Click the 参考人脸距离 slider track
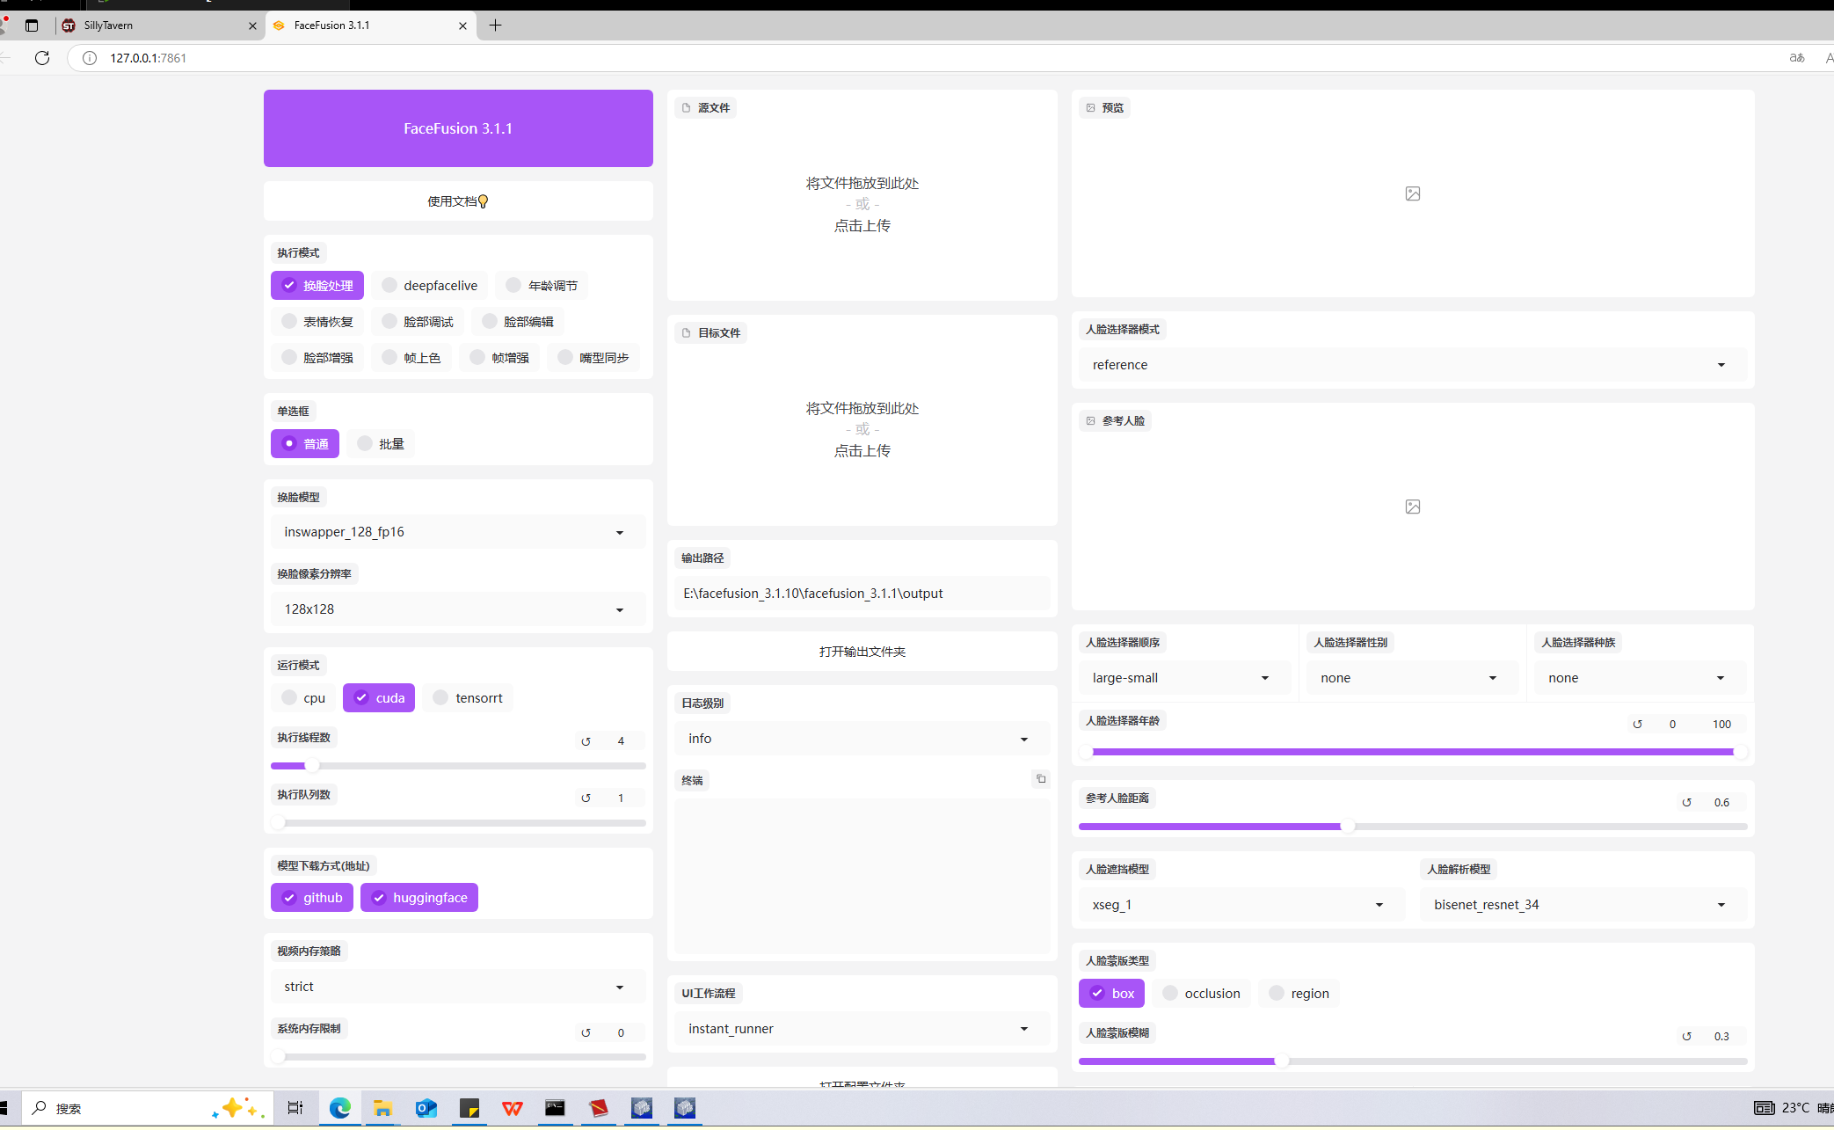The height and width of the screenshot is (1130, 1834). pyautogui.click(x=1413, y=827)
